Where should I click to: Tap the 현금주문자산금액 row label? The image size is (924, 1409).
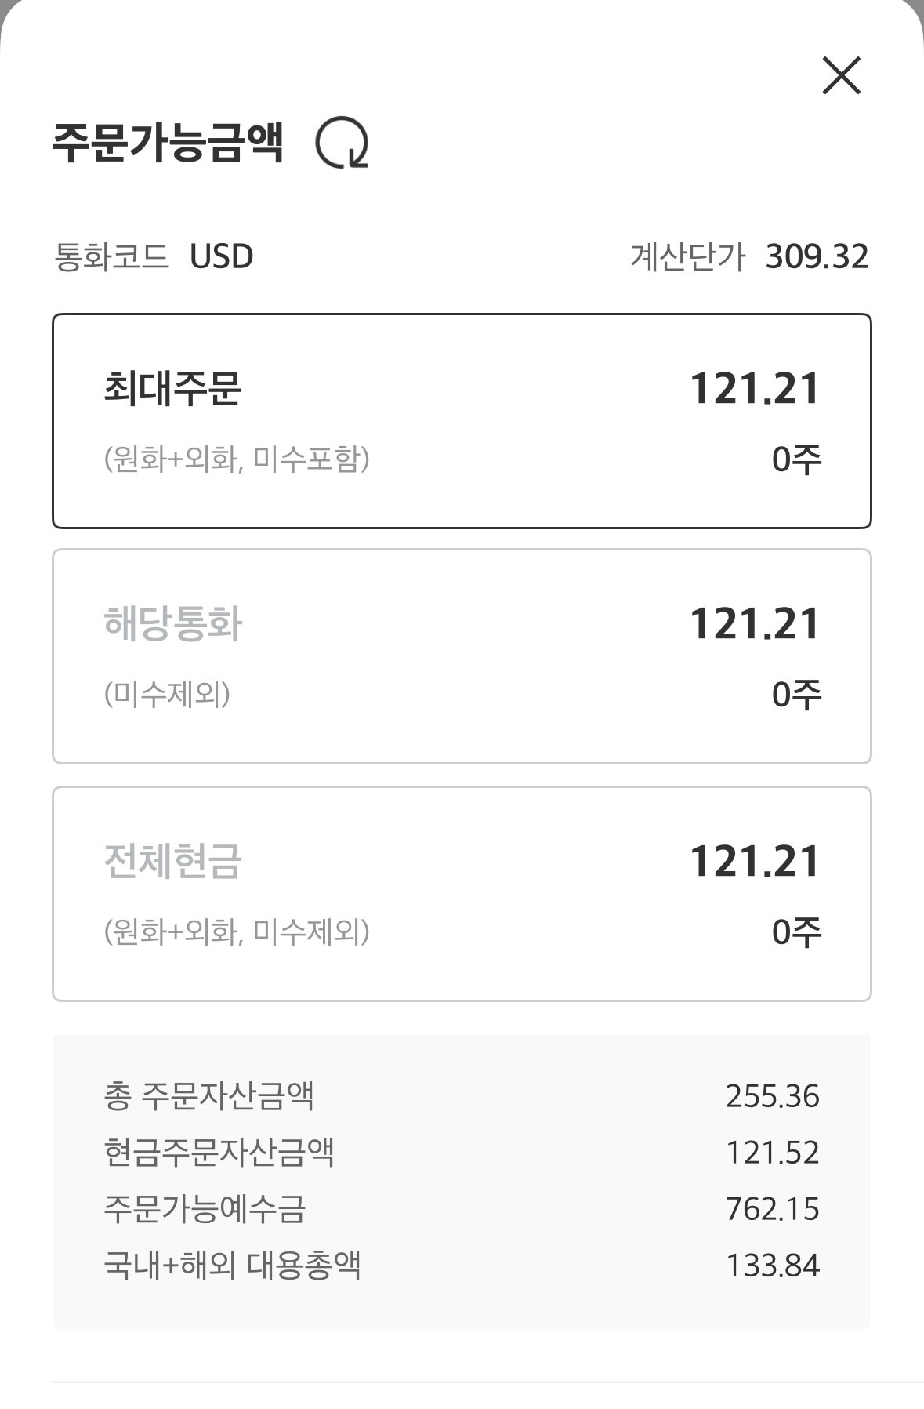(x=219, y=1153)
